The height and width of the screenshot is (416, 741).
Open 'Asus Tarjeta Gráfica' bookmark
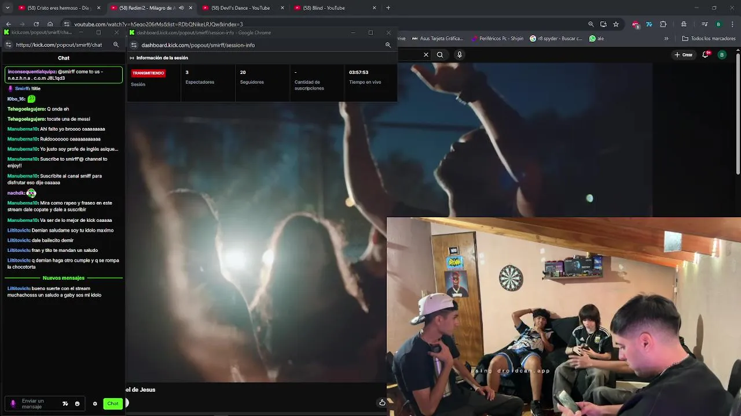tap(438, 39)
